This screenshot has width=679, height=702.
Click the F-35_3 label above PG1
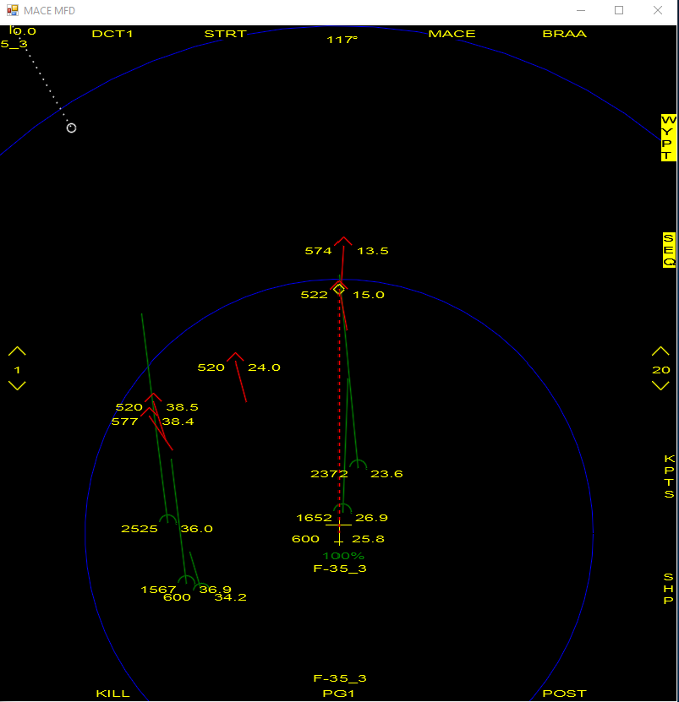point(340,678)
